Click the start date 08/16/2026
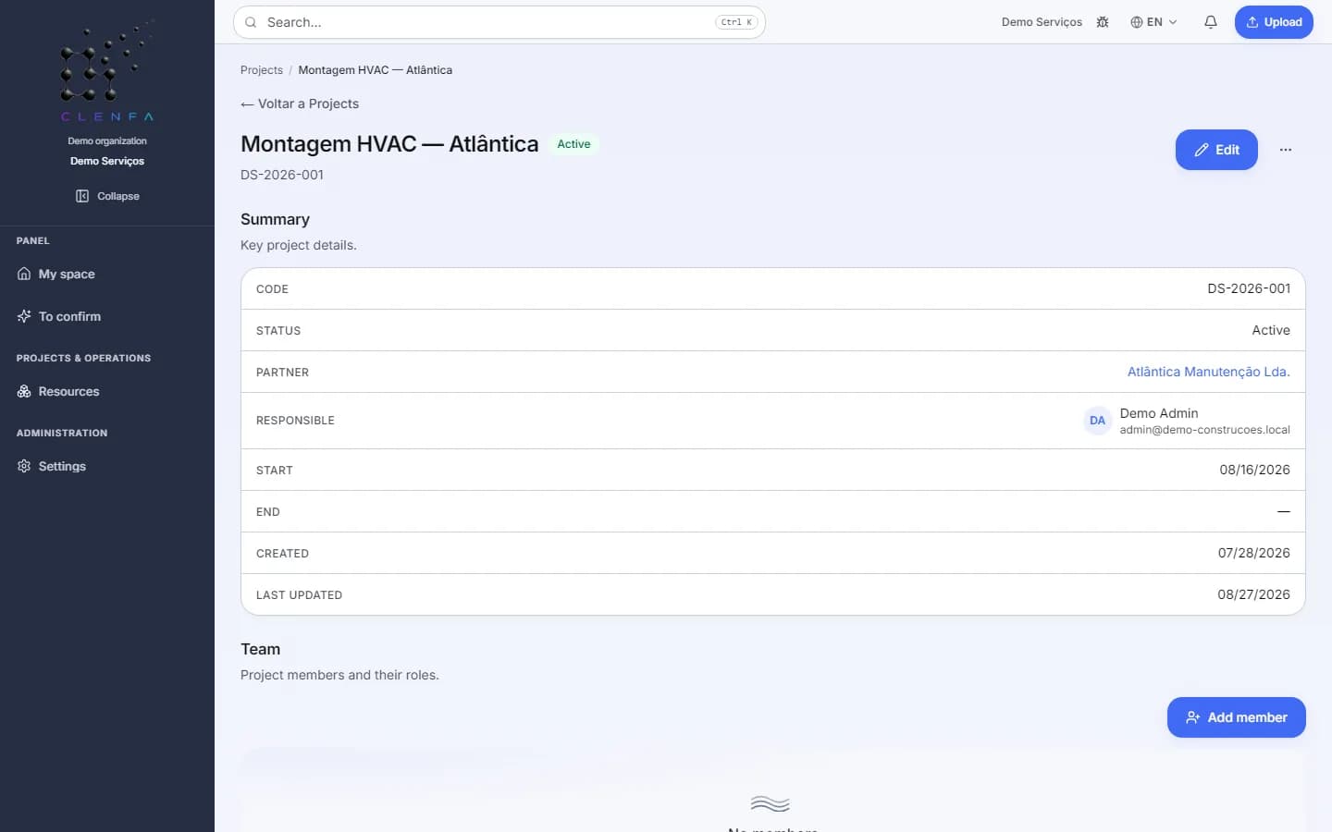 [x=1254, y=470]
